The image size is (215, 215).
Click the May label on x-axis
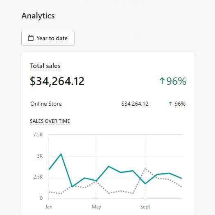pos(96,207)
